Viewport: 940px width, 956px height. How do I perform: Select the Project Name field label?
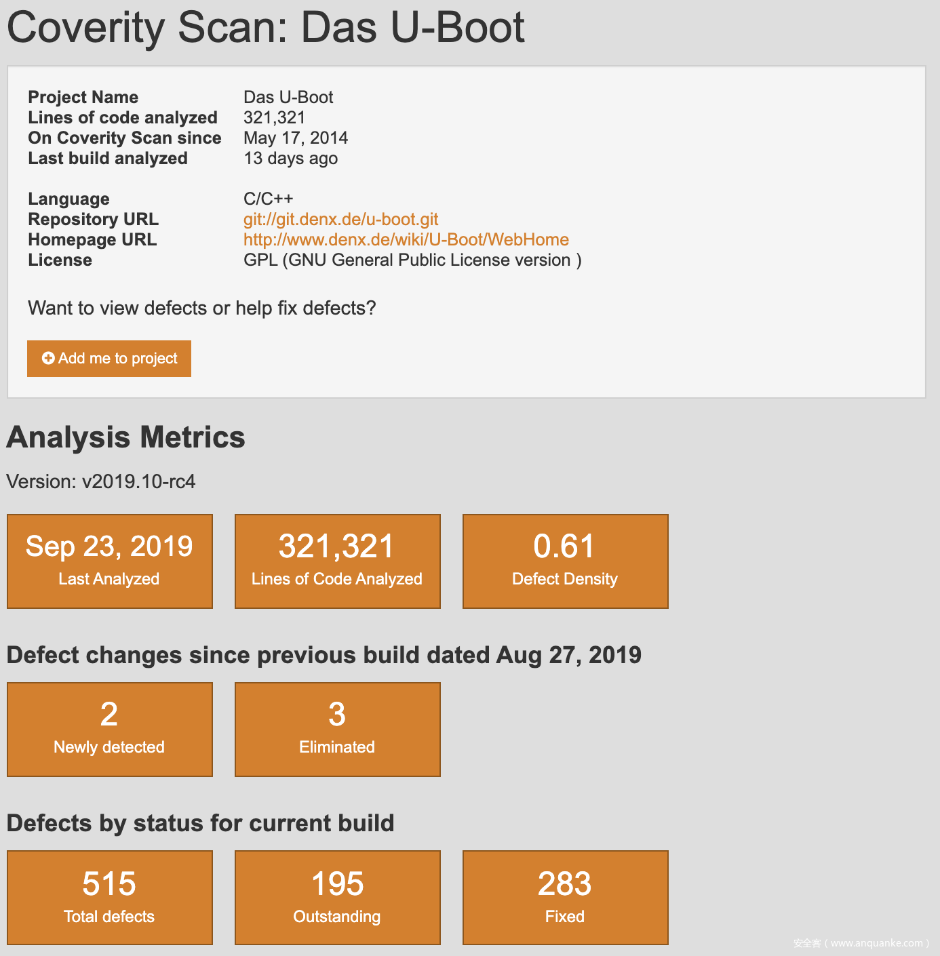[x=83, y=97]
